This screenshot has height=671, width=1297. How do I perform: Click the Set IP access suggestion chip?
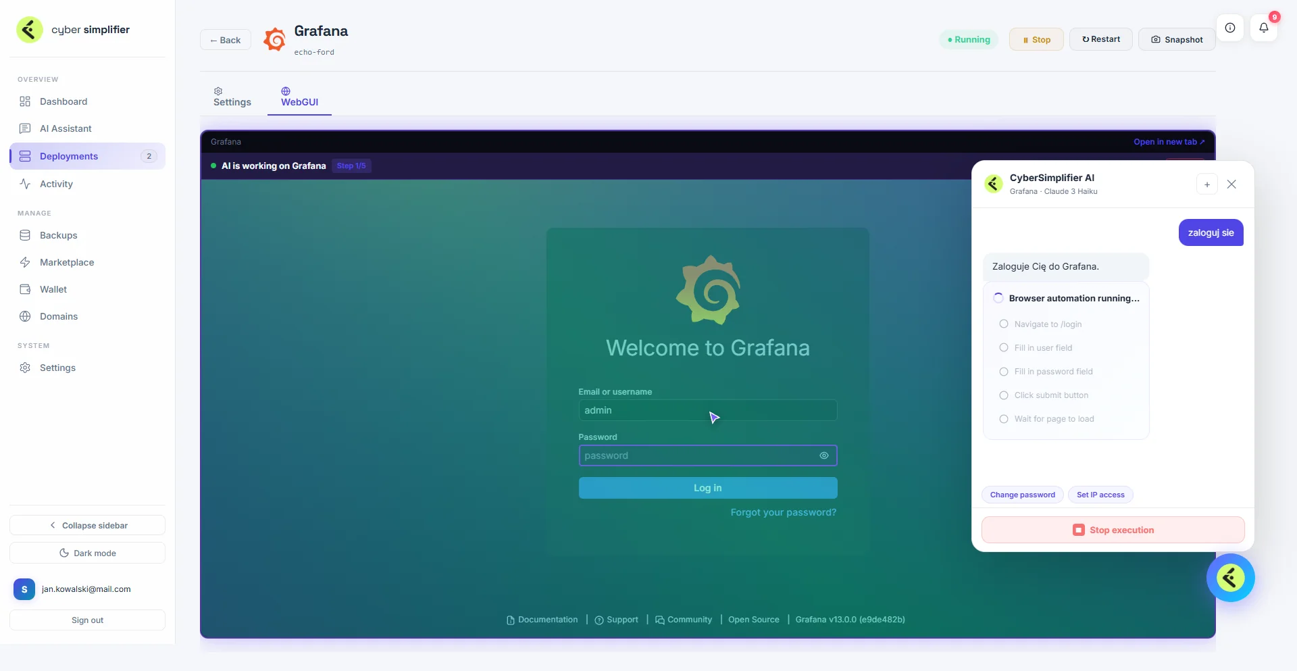[x=1100, y=495]
